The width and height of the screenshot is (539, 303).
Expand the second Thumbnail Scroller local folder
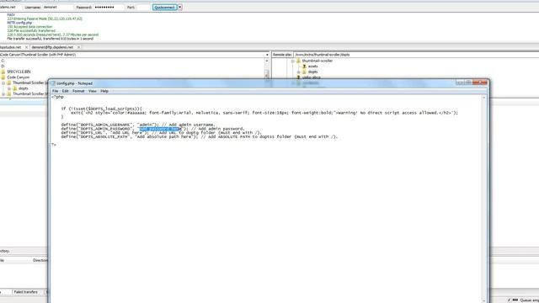[3, 93]
